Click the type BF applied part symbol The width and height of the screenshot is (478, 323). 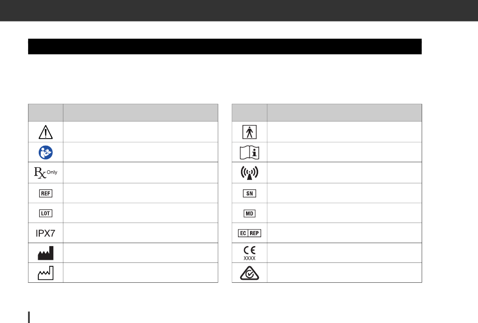tap(250, 132)
